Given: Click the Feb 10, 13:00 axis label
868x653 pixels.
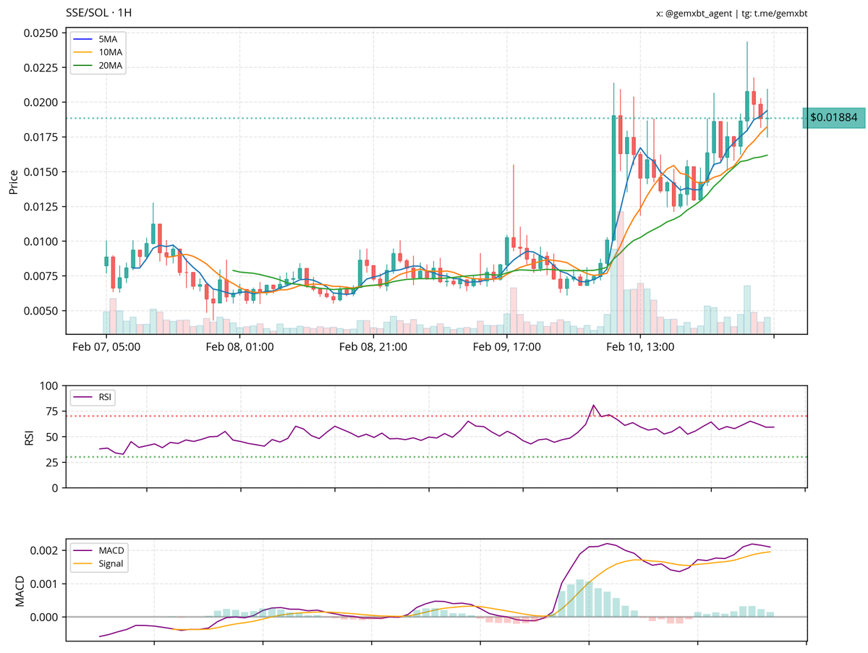Looking at the screenshot, I should click(640, 347).
